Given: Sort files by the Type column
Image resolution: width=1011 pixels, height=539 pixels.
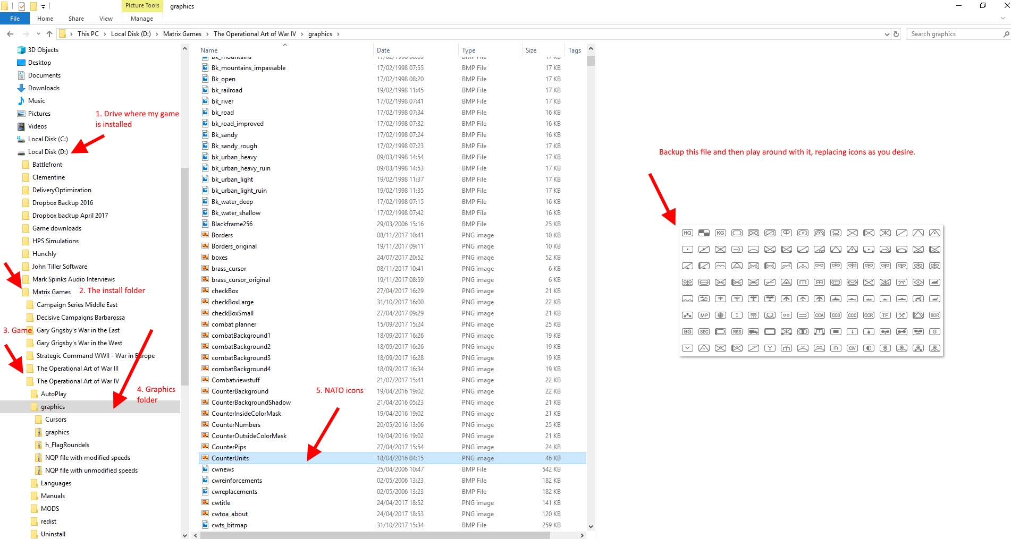Looking at the screenshot, I should [490, 50].
